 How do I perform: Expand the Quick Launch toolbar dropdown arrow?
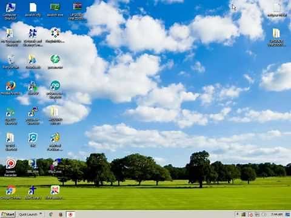[x=41, y=214]
